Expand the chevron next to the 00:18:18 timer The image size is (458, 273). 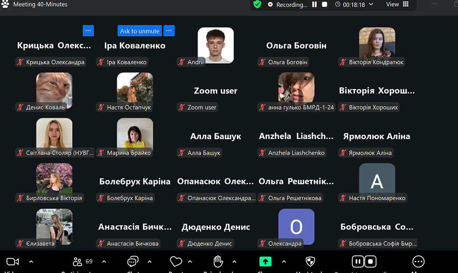coord(371,5)
